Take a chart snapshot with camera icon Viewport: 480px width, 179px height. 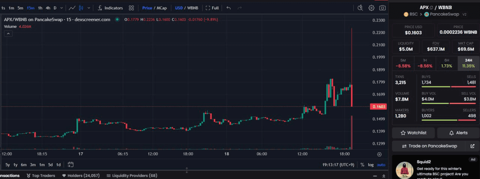pyautogui.click(x=382, y=8)
